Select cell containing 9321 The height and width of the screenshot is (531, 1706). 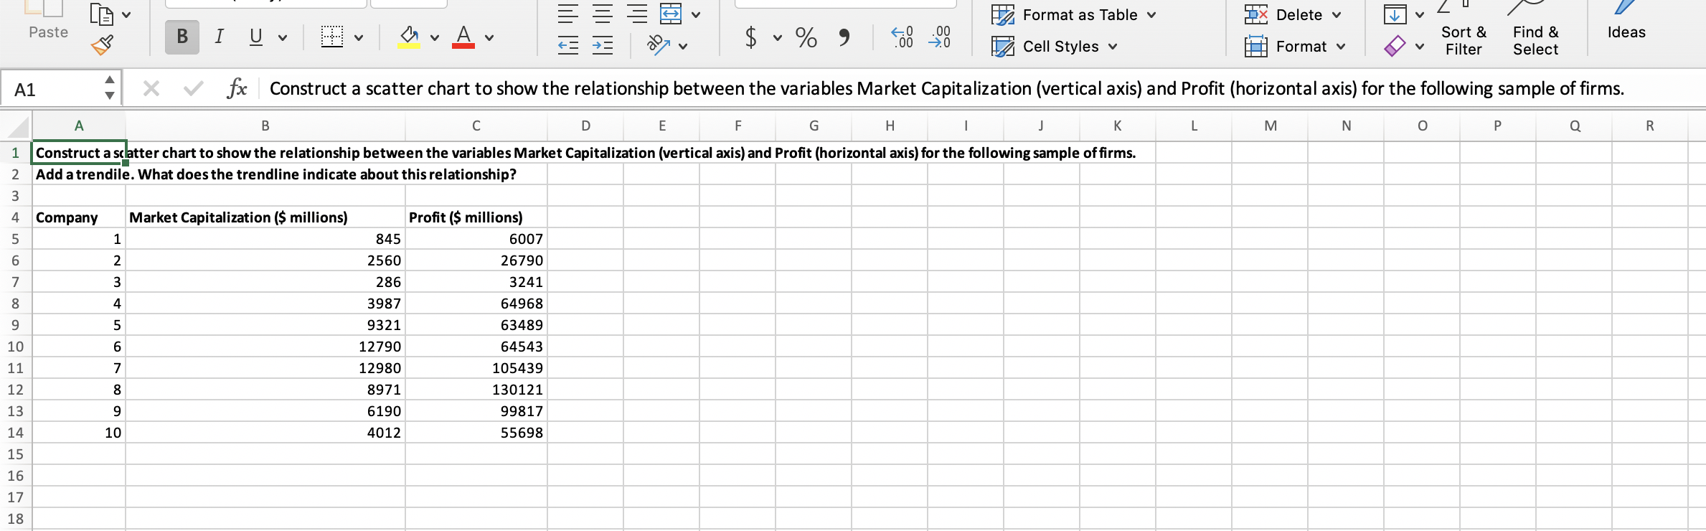tap(265, 325)
